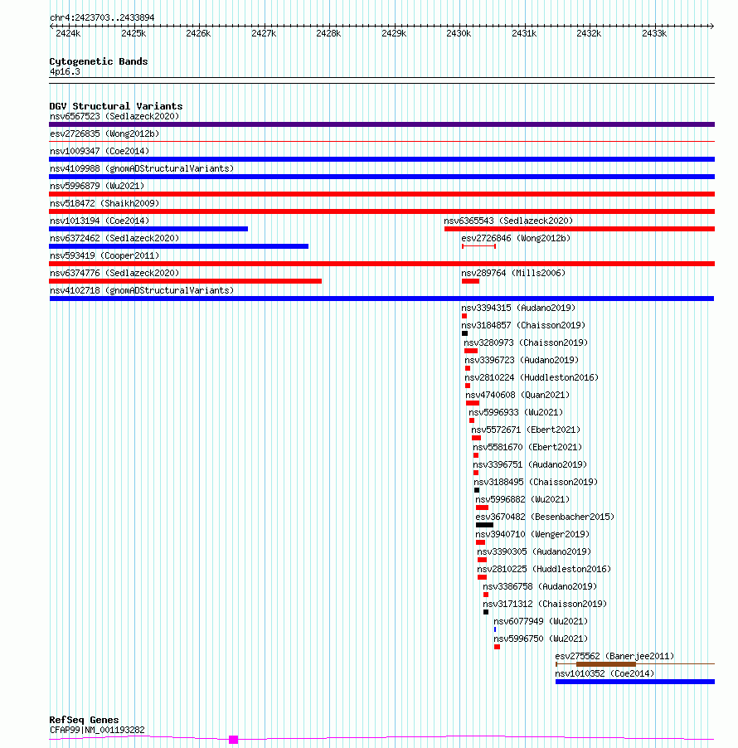Select the red nsv6374776 variant bar
Screen dimensions: 738x748
(186, 281)
